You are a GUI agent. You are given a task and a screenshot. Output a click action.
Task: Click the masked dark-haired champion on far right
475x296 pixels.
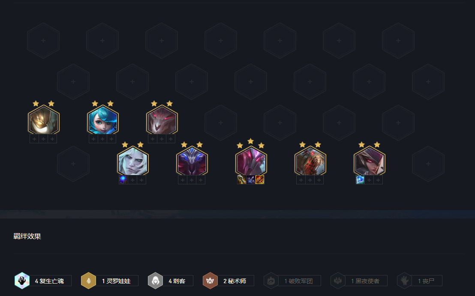(369, 161)
